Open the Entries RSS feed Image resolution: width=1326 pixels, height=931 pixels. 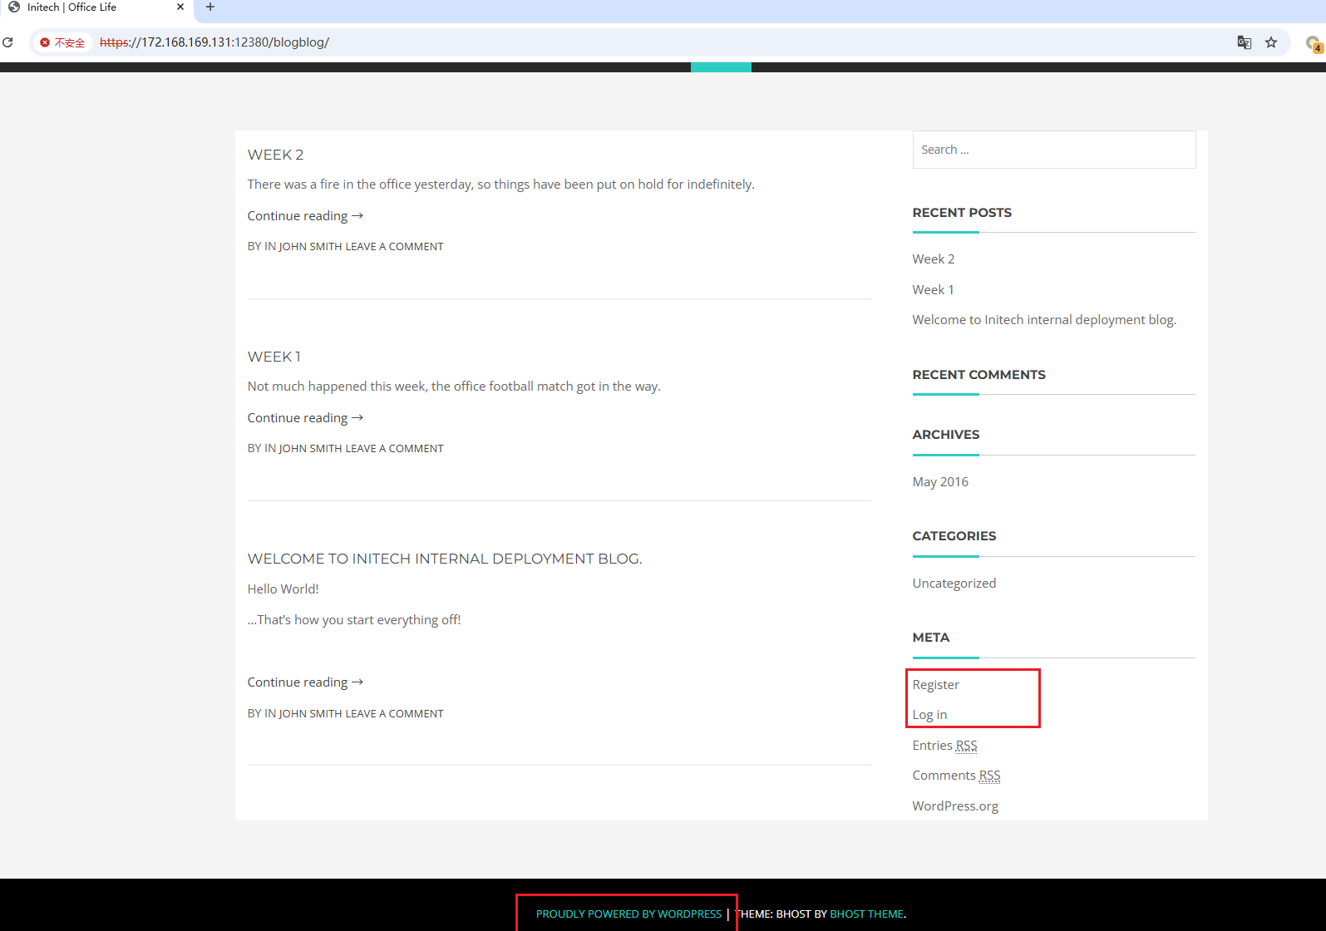point(944,745)
